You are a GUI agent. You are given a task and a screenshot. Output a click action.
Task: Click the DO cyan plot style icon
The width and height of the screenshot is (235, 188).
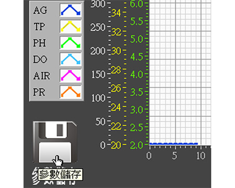click(x=70, y=60)
